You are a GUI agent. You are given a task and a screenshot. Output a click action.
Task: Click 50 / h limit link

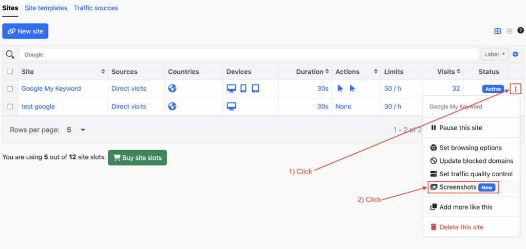click(392, 89)
